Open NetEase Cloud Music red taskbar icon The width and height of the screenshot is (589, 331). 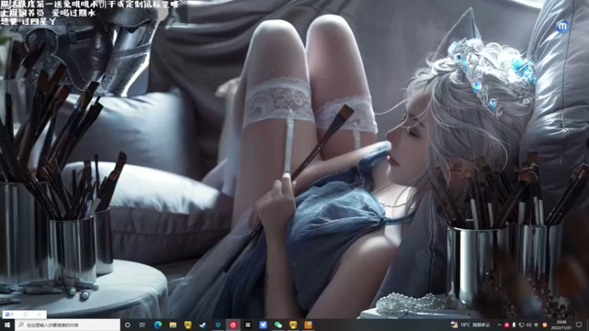[x=233, y=324]
